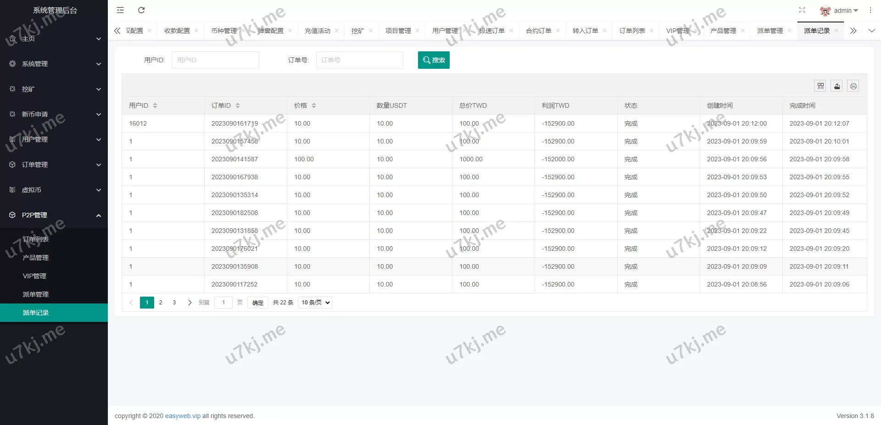Toggle sorting on the 用户ID column
The width and height of the screenshot is (881, 425).
click(x=155, y=105)
